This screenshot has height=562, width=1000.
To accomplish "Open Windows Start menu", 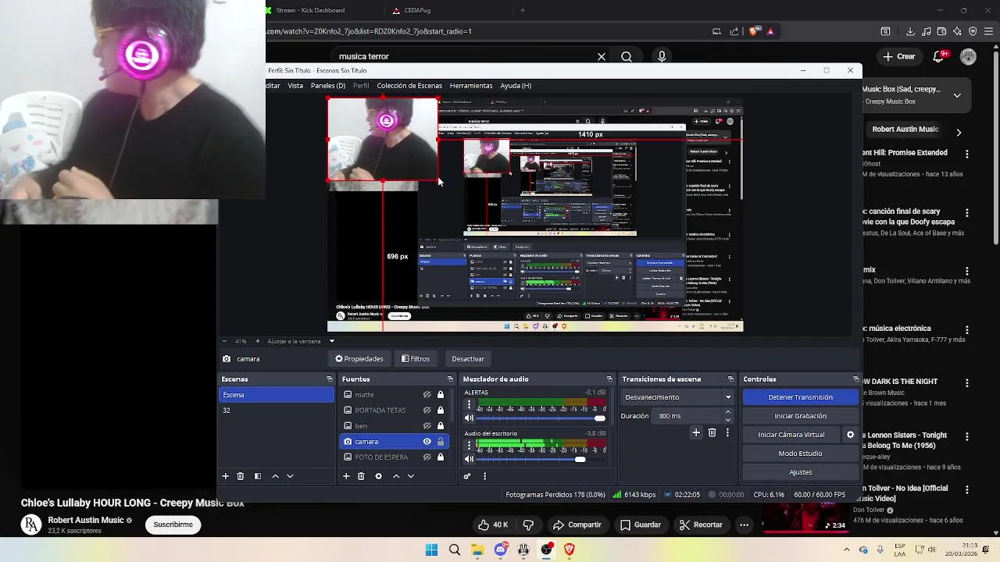I will (431, 550).
